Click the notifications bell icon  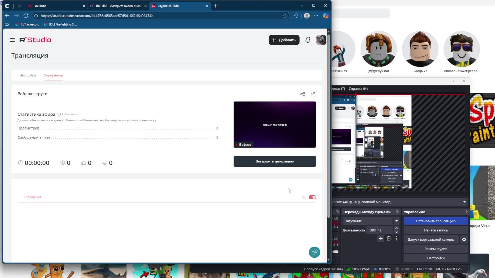pyautogui.click(x=308, y=40)
